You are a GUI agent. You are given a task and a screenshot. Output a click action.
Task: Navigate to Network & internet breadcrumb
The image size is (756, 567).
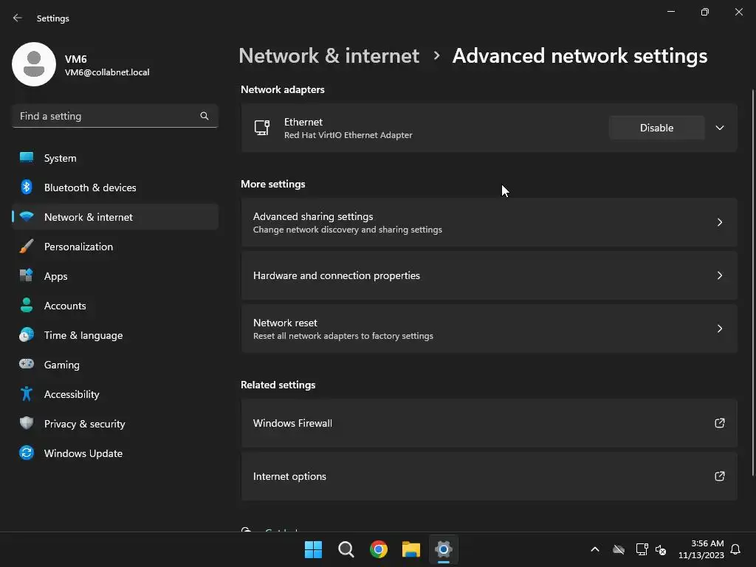tap(329, 55)
